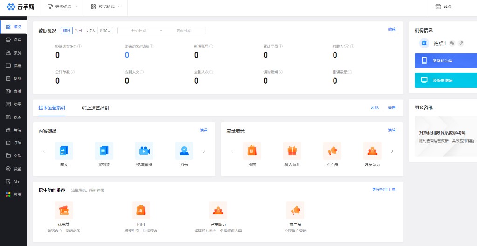Click the 助学 sidebar icon

pyautogui.click(x=8, y=104)
